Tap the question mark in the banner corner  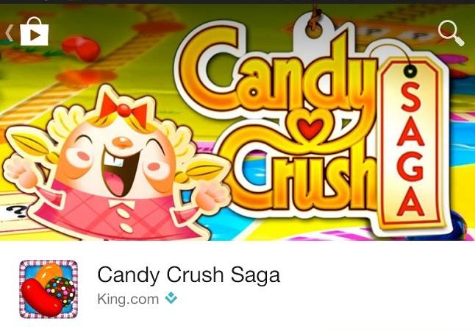pos(17,211)
